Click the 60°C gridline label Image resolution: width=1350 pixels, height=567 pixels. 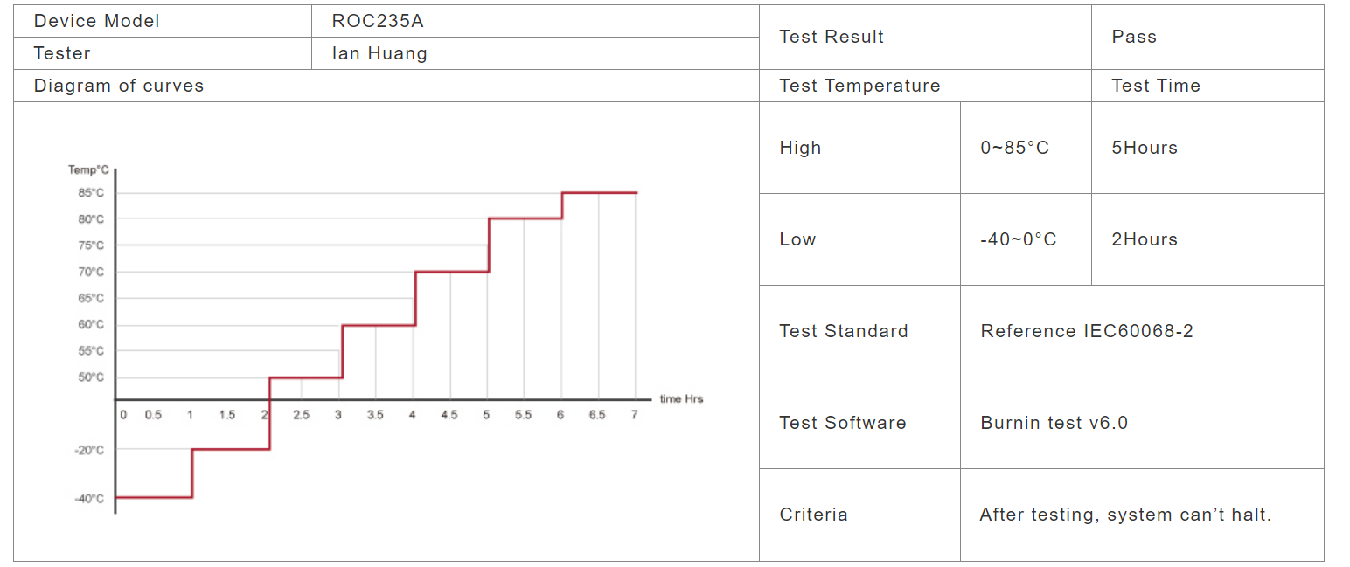[91, 325]
